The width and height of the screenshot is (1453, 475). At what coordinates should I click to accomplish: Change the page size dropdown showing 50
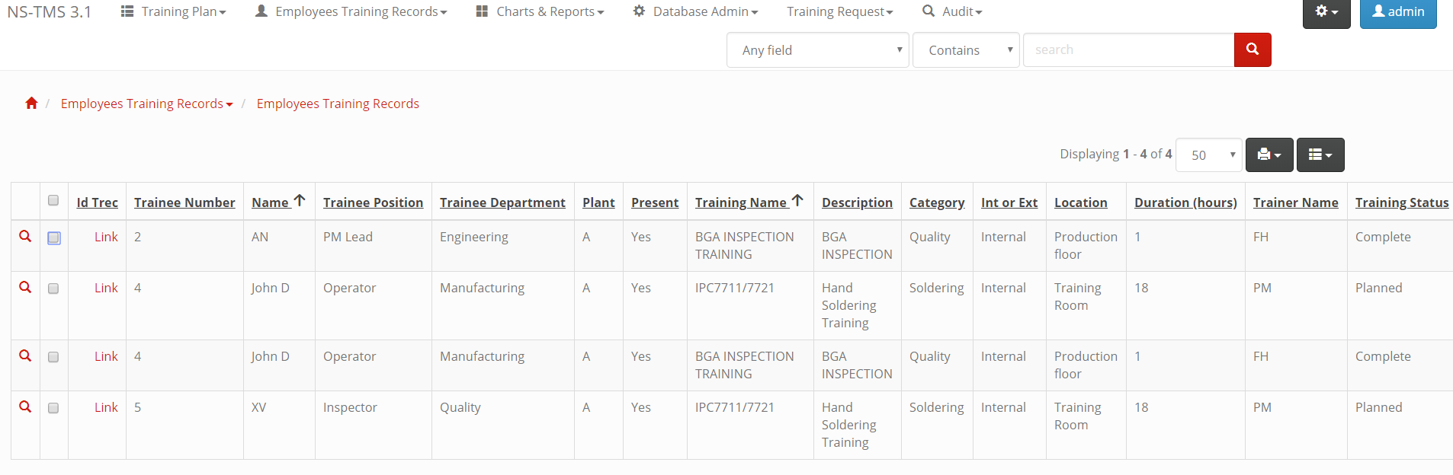[x=1208, y=155]
